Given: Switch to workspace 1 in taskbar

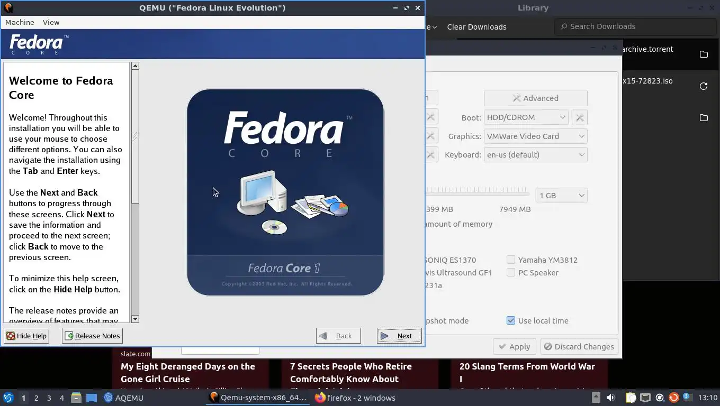Looking at the screenshot, I should (23, 398).
